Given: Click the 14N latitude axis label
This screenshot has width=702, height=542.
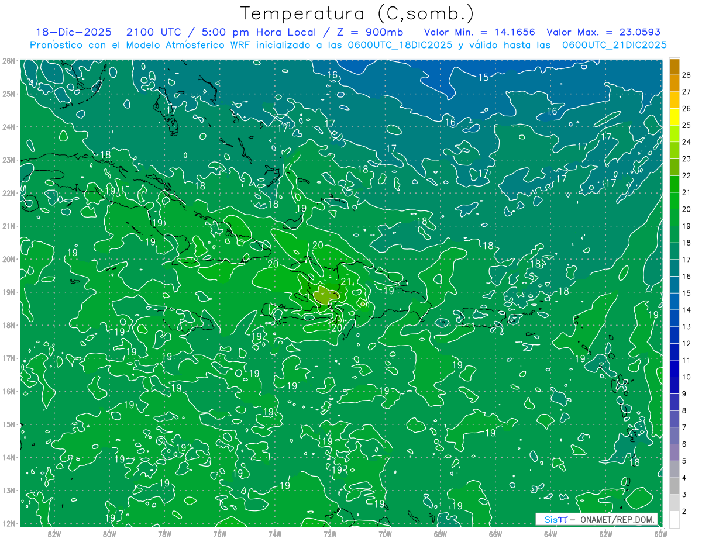Looking at the screenshot, I should coord(8,457).
